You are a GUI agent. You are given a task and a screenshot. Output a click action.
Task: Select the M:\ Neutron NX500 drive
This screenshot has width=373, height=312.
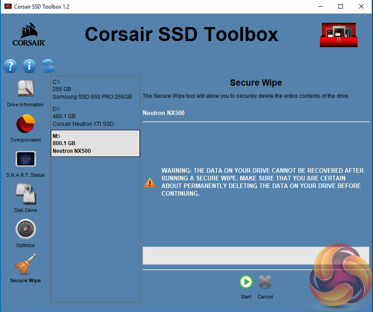pyautogui.click(x=95, y=143)
